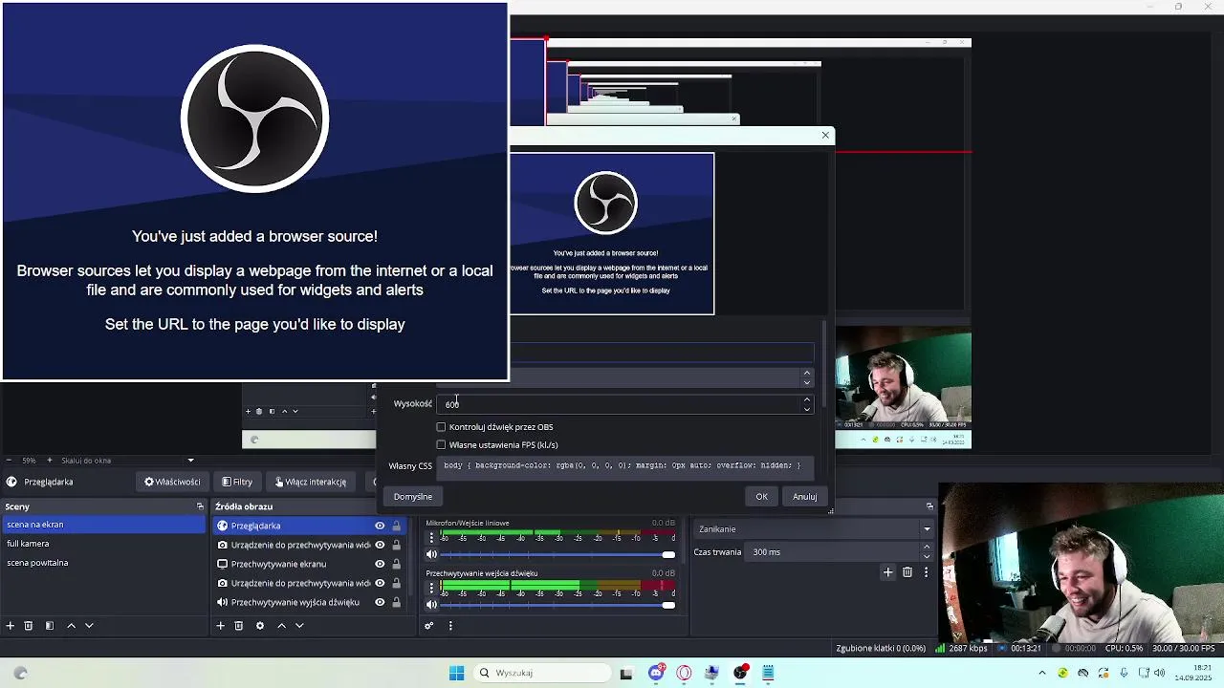The width and height of the screenshot is (1224, 688).
Task: Select the Przechwytywanie ekranu source row
Action: (310, 564)
